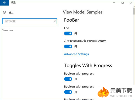Click the back arrow button
Image resolution: width=135 pixels, height=100 pixels.
coord(4,3)
